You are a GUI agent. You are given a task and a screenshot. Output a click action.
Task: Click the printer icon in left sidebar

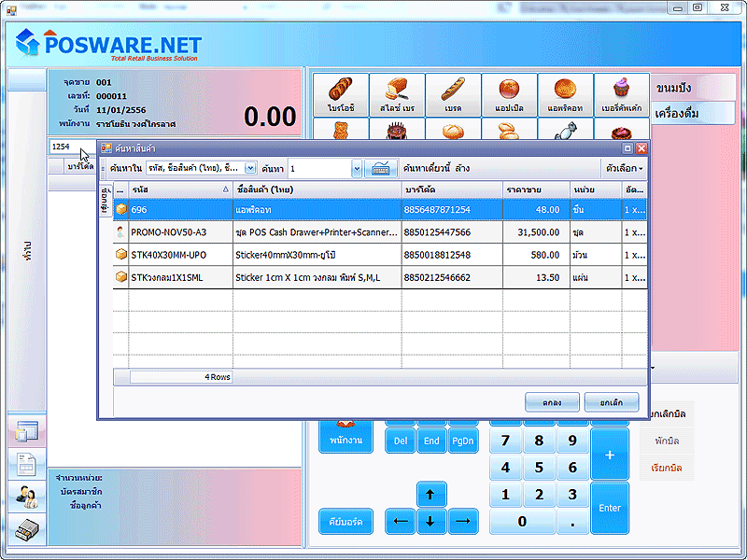[x=25, y=527]
